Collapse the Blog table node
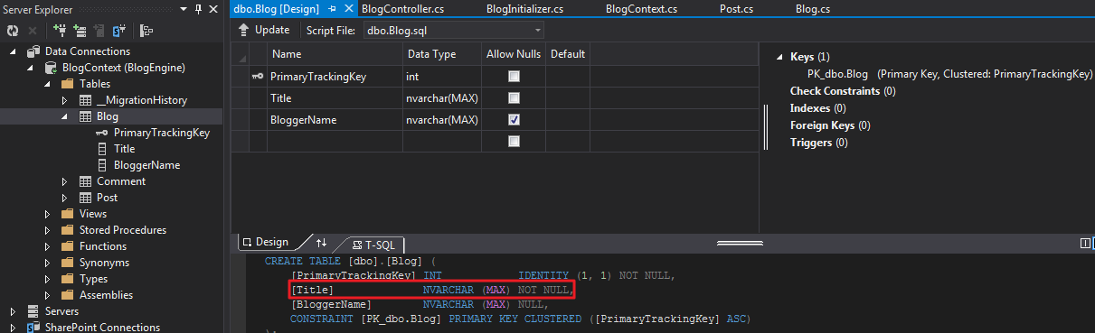The image size is (1095, 333). click(x=64, y=117)
